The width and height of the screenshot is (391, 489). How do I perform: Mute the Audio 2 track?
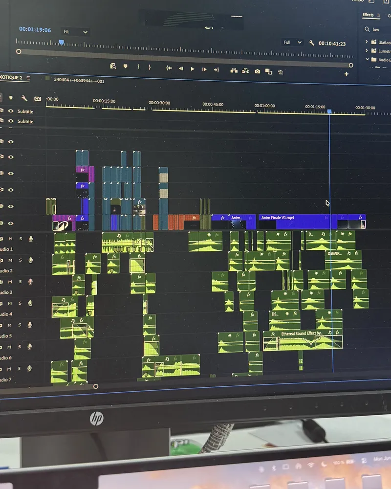tap(10, 260)
